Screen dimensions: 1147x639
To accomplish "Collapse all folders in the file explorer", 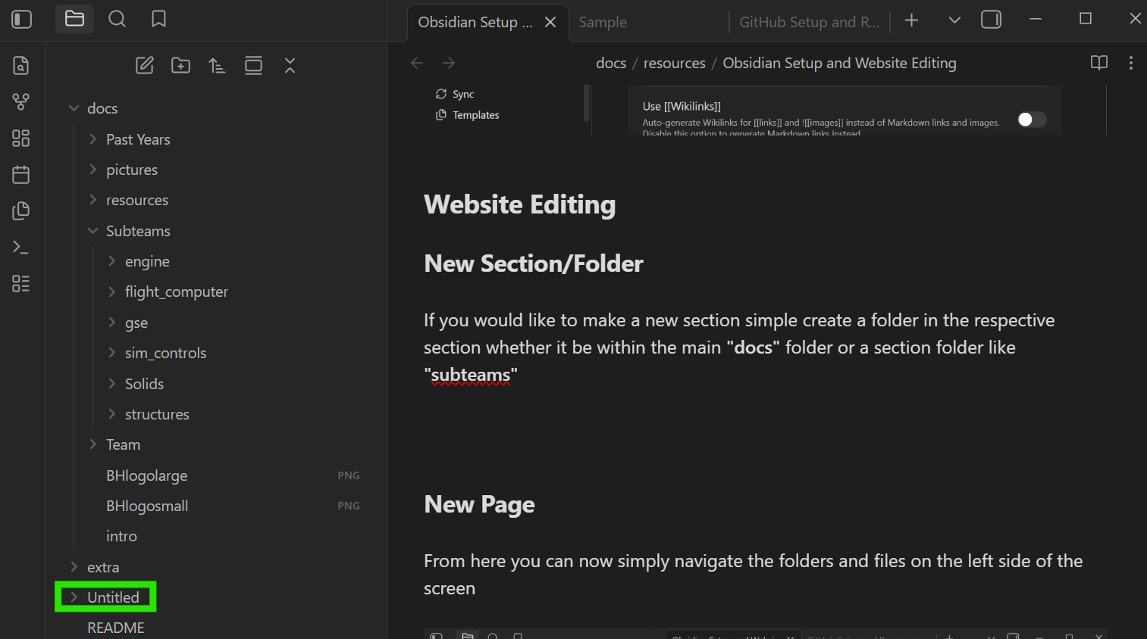I will [290, 66].
